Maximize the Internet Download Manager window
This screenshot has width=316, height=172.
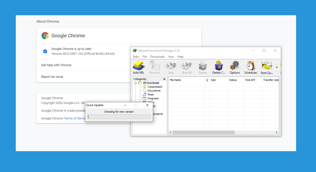264,51
